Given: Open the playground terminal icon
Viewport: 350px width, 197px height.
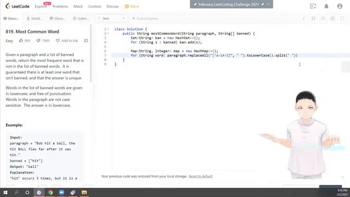Looking at the screenshot, I should click(313, 6).
